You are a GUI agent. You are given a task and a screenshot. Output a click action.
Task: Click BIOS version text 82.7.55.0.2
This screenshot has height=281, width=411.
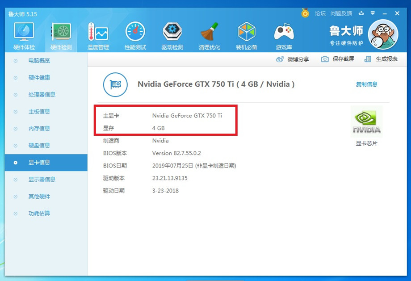tap(188, 153)
